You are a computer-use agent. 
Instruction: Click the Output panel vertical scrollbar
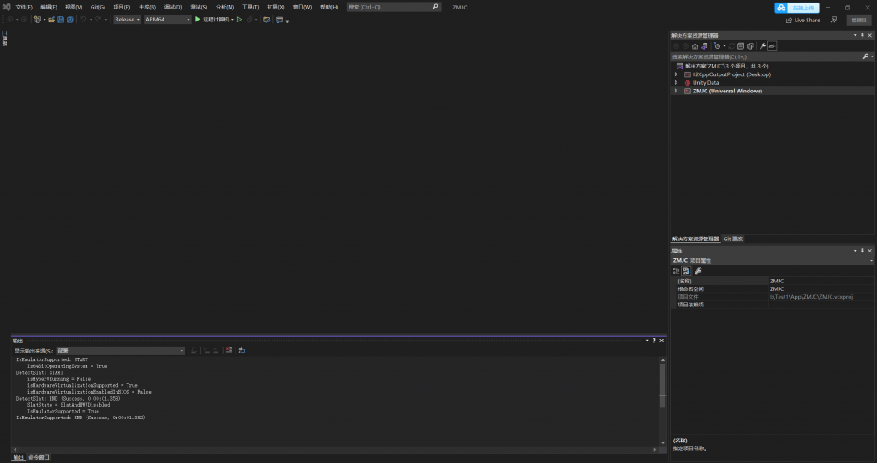[x=662, y=401]
